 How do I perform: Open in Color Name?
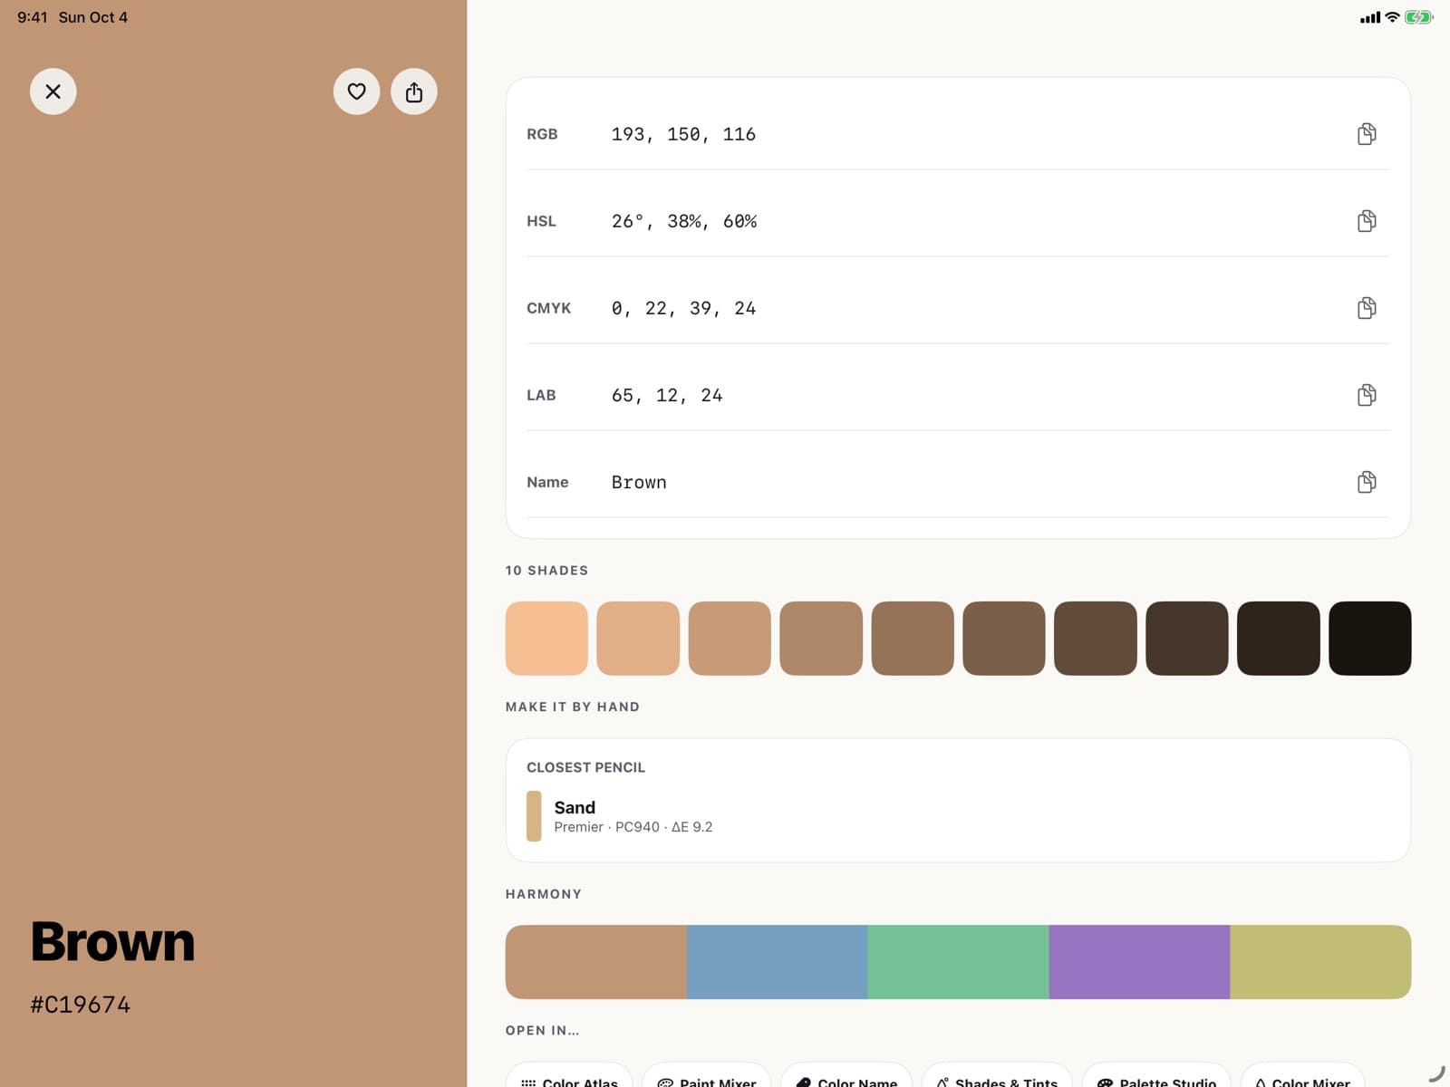(x=846, y=1076)
